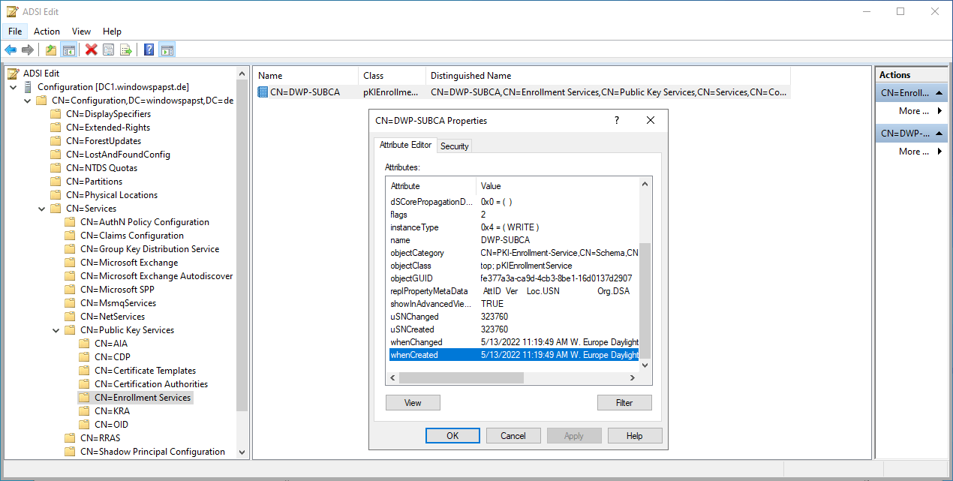Open Properties via the toolbar icon
This screenshot has width=953, height=481.
[x=109, y=50]
